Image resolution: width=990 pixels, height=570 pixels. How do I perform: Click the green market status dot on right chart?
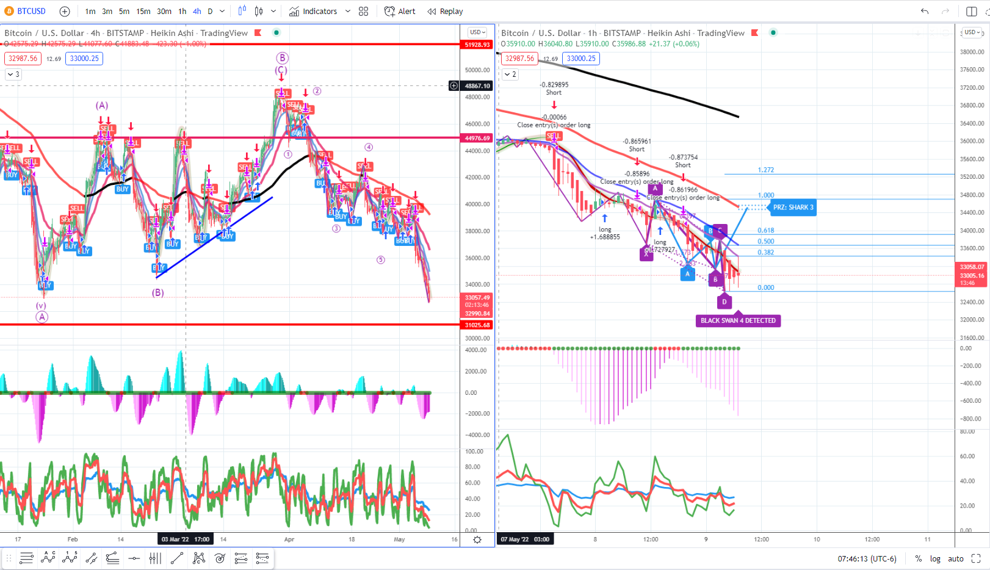[x=773, y=32]
